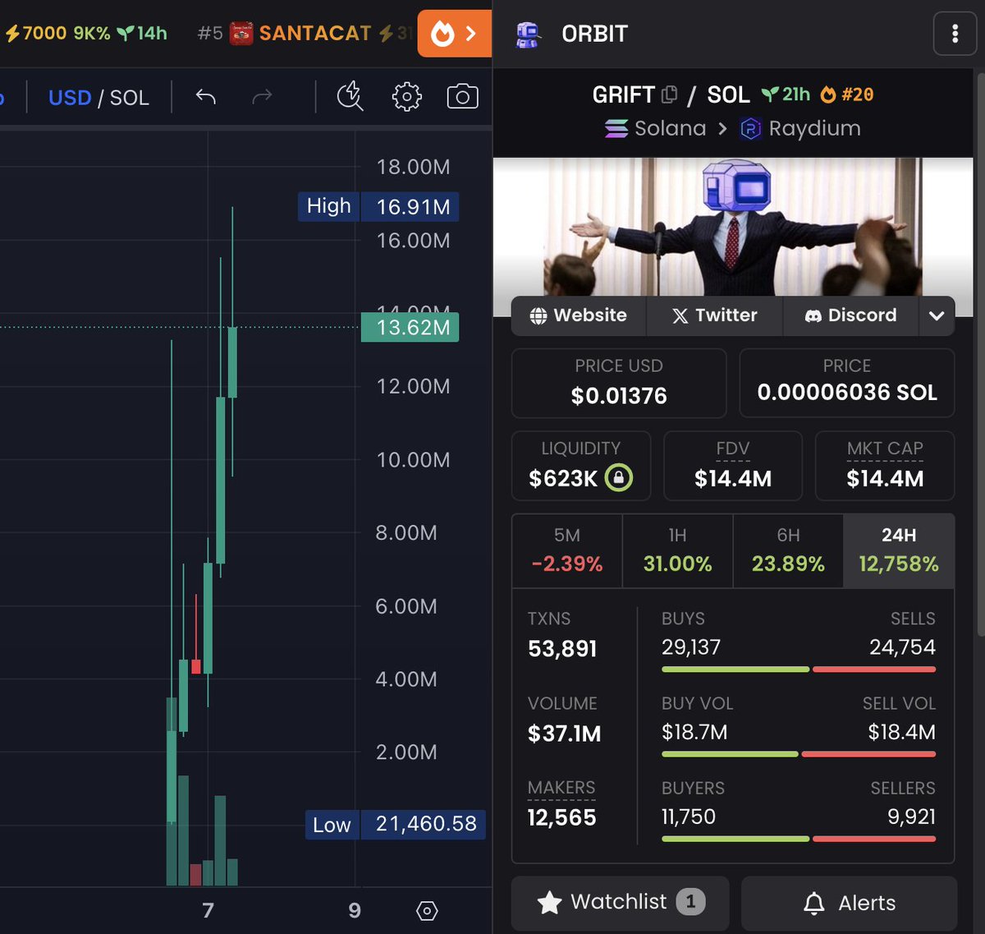Open the three-dot options menu

tap(955, 34)
